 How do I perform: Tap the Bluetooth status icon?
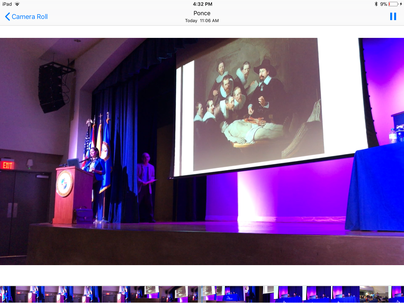point(376,4)
